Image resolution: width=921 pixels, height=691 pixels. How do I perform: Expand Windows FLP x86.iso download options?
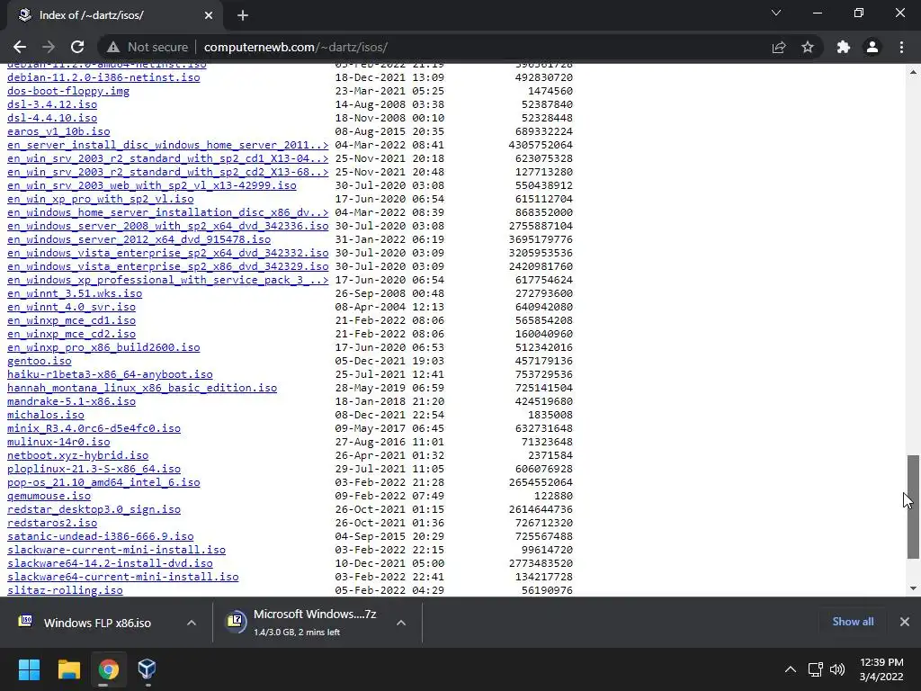point(192,623)
